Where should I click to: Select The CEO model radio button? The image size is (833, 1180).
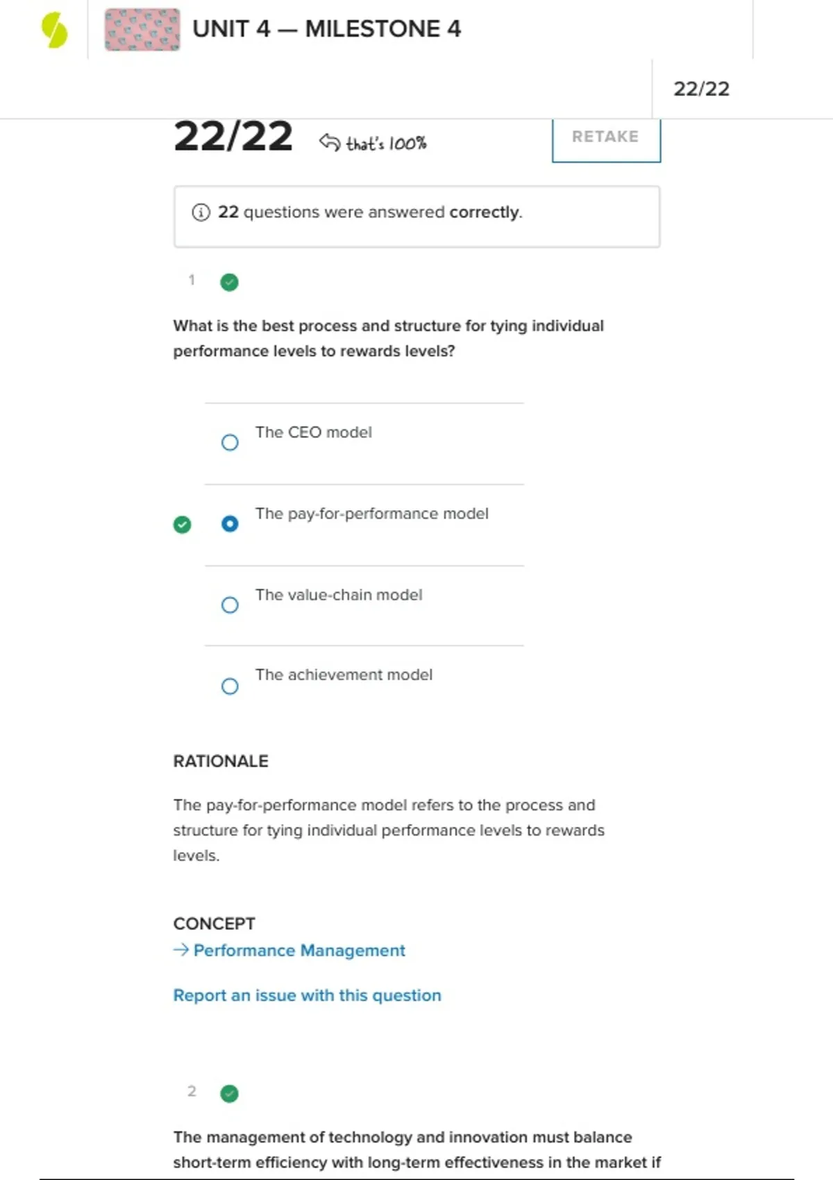point(230,442)
